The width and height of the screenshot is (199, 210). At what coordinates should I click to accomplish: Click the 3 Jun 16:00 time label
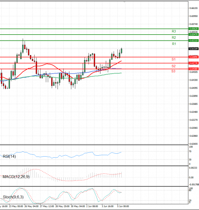(107, 206)
